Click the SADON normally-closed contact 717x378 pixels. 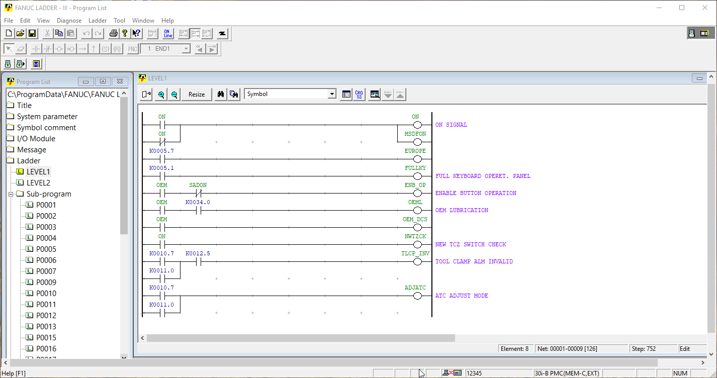pyautogui.click(x=198, y=193)
